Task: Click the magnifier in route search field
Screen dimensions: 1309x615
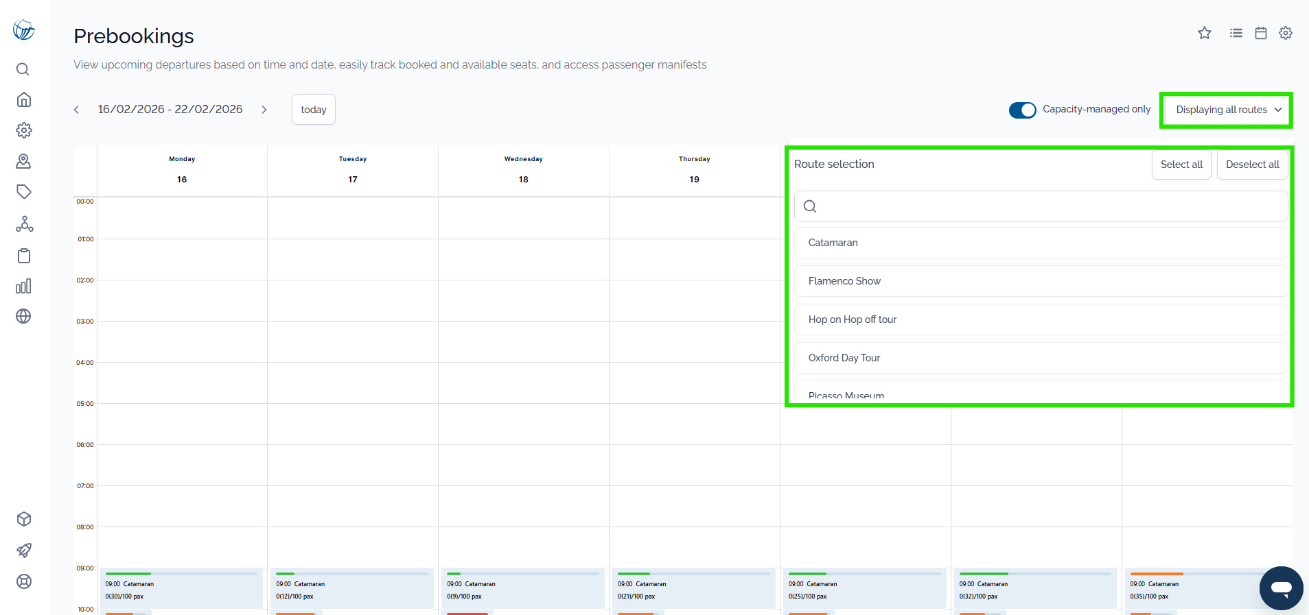Action: click(x=810, y=206)
